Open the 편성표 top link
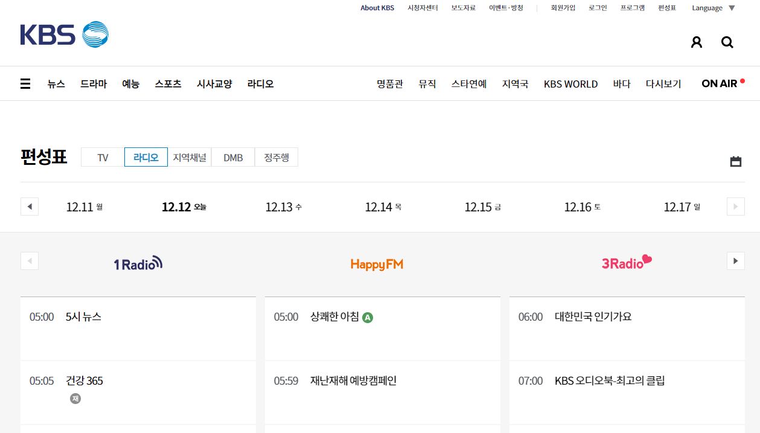 (667, 8)
